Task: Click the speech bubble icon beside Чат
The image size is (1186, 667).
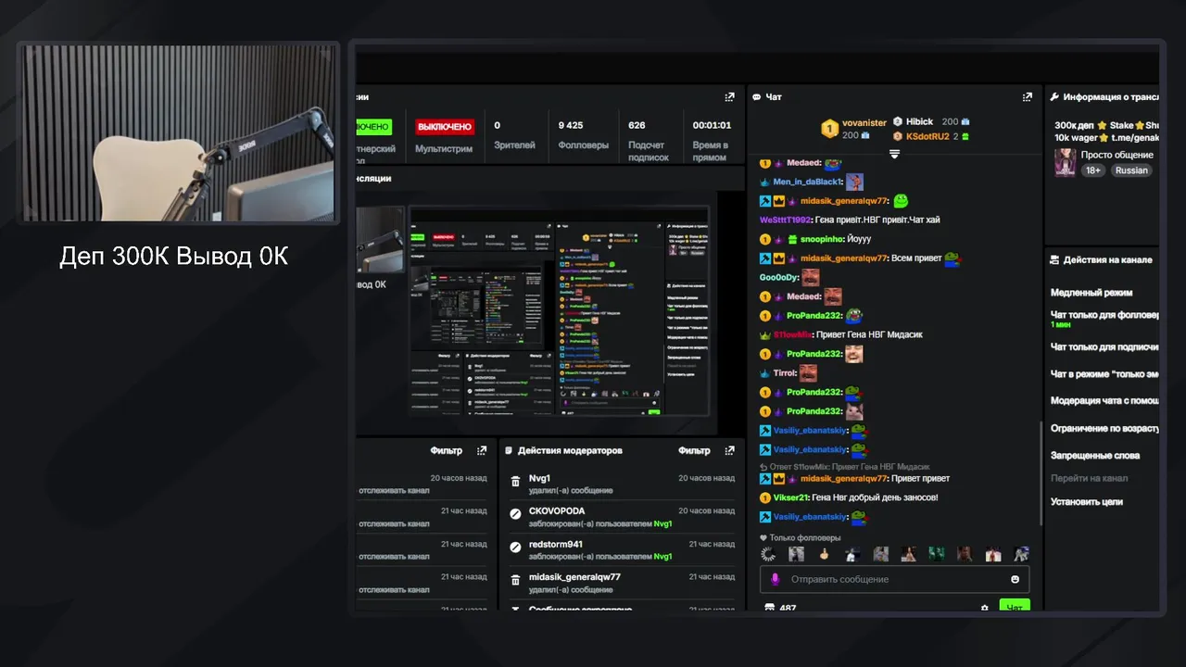Action: 757,96
